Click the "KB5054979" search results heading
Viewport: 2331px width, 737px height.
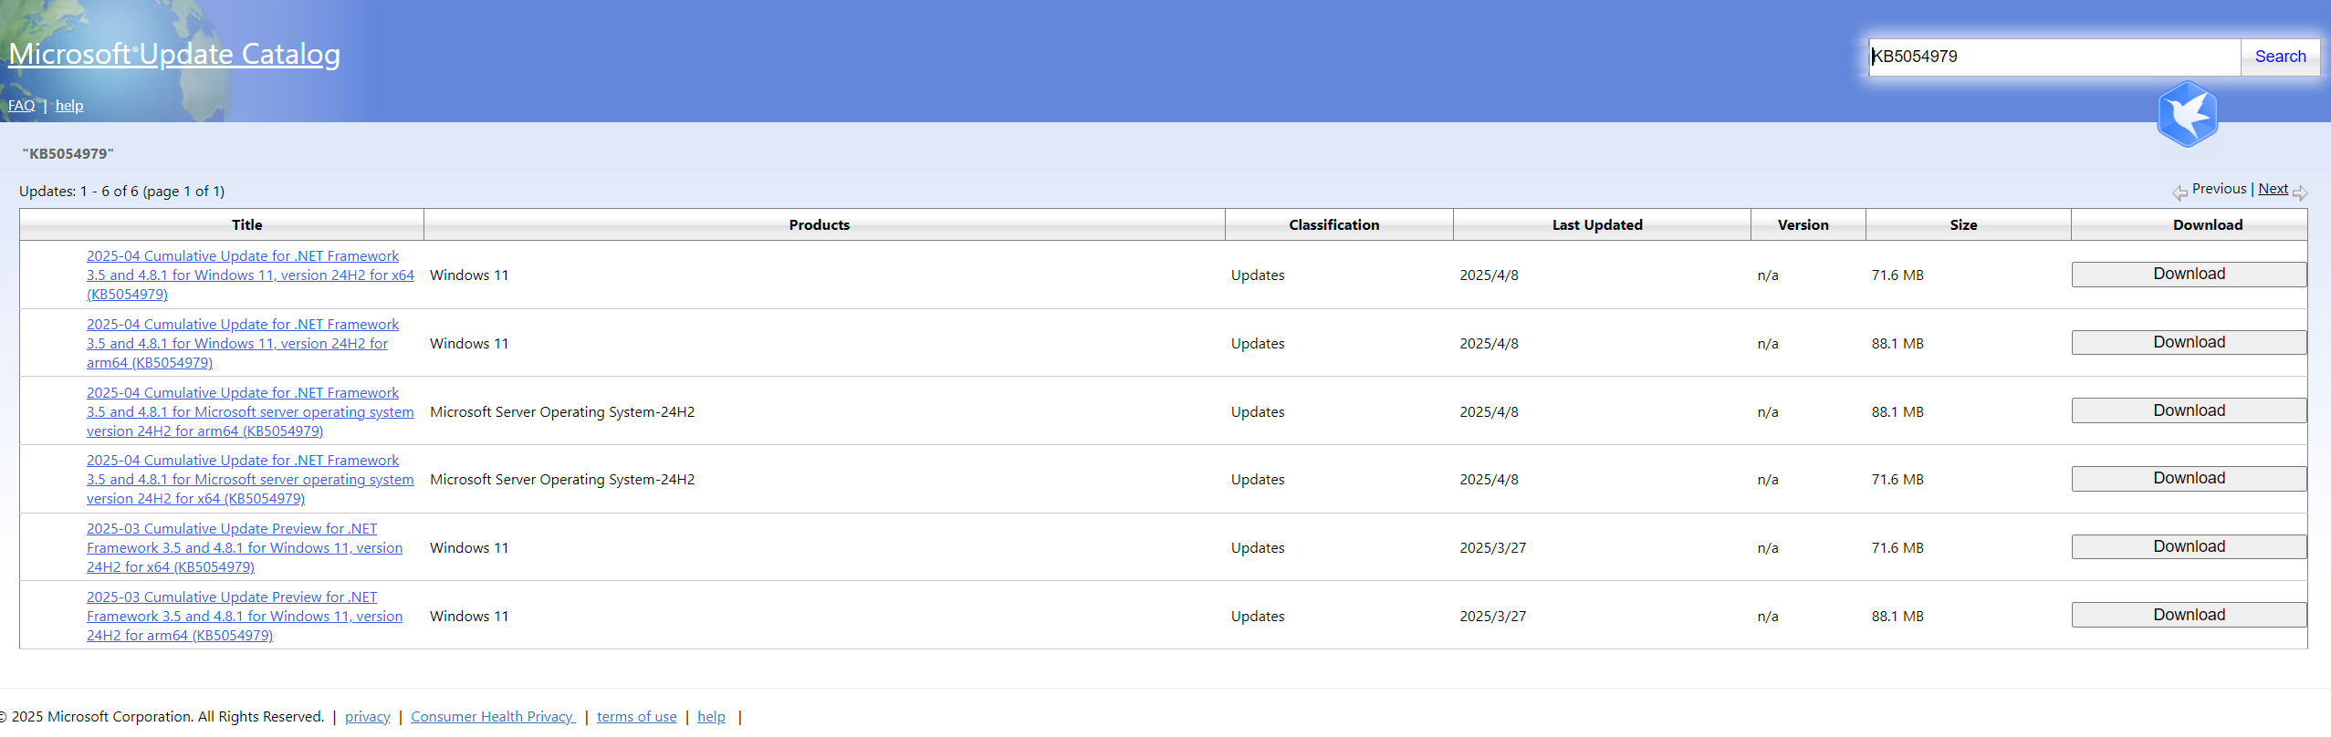click(68, 154)
